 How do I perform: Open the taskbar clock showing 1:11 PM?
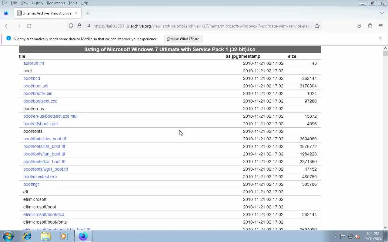[x=373, y=236]
